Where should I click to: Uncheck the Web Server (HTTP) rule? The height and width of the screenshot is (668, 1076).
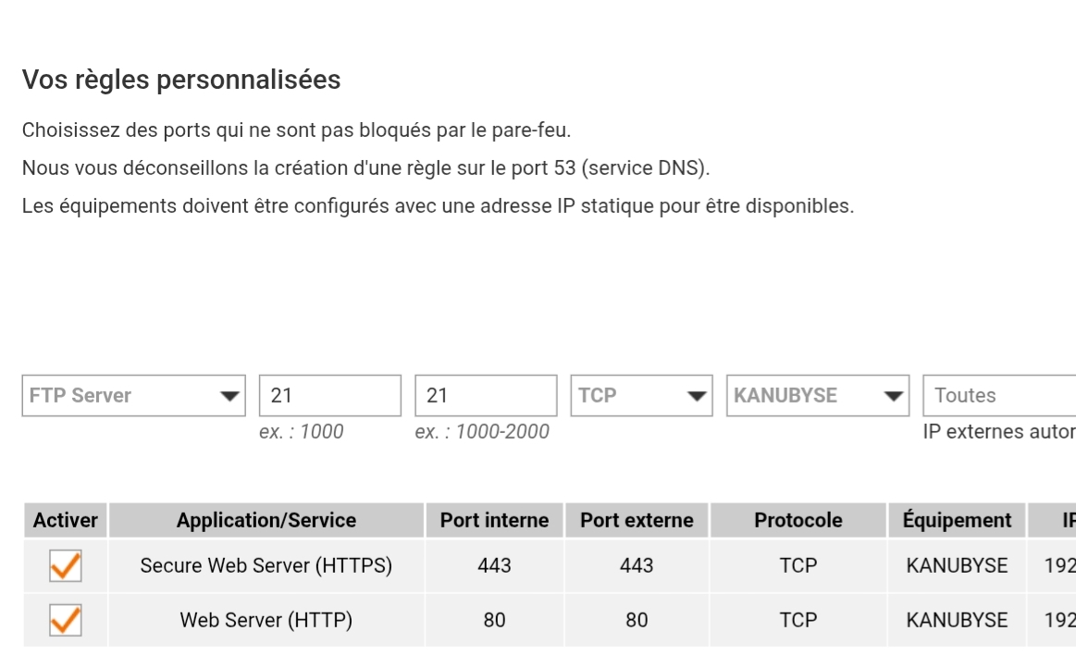point(66,620)
